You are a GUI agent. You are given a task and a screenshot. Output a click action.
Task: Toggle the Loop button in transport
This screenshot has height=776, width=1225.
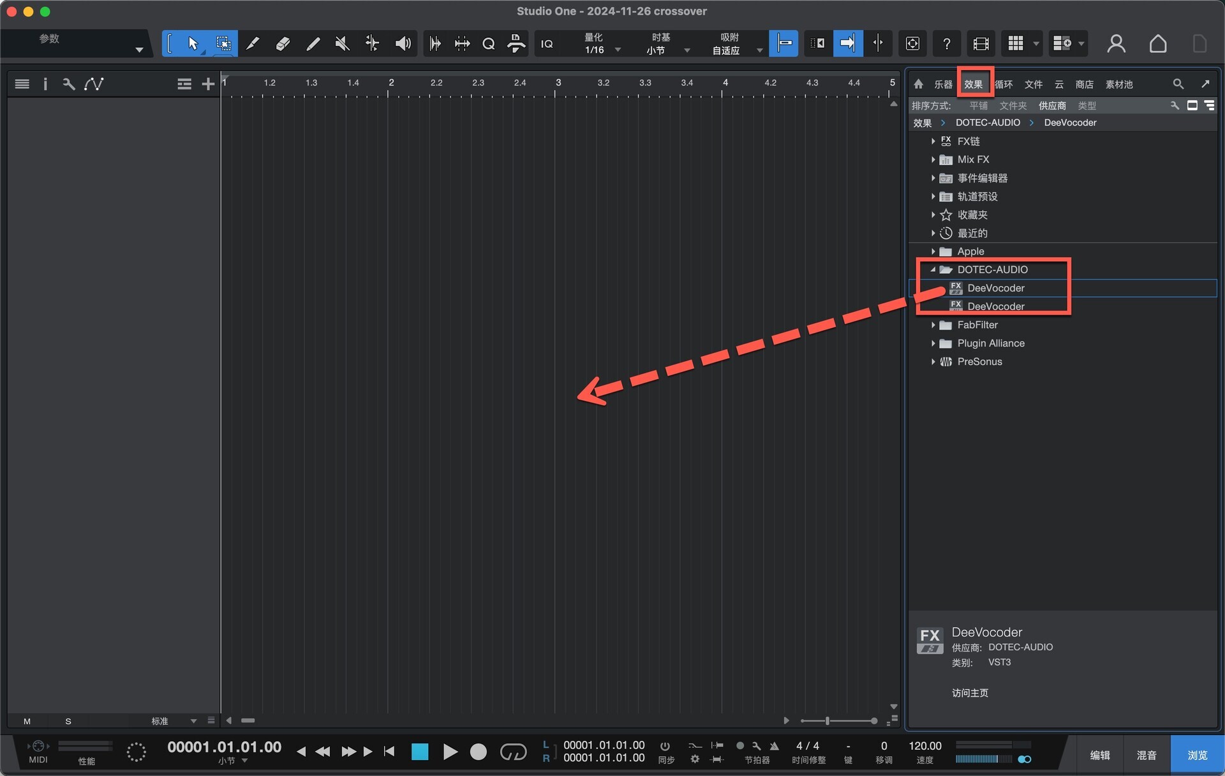(x=513, y=752)
